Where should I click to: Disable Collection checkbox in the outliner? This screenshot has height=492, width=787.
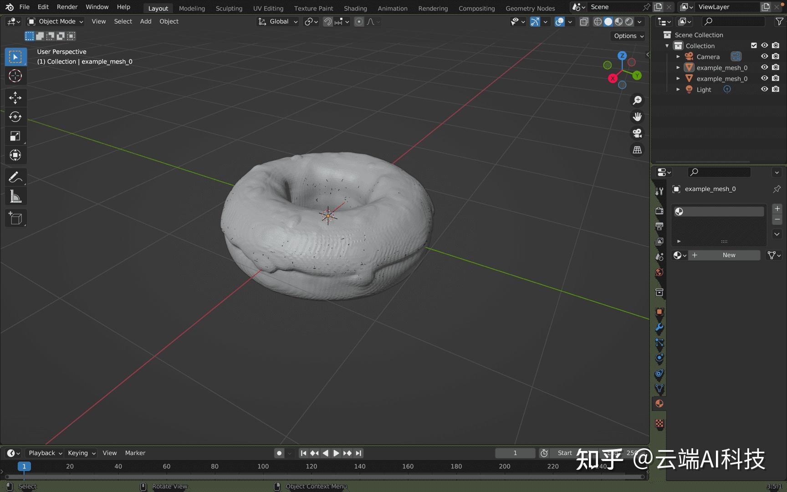click(x=754, y=46)
